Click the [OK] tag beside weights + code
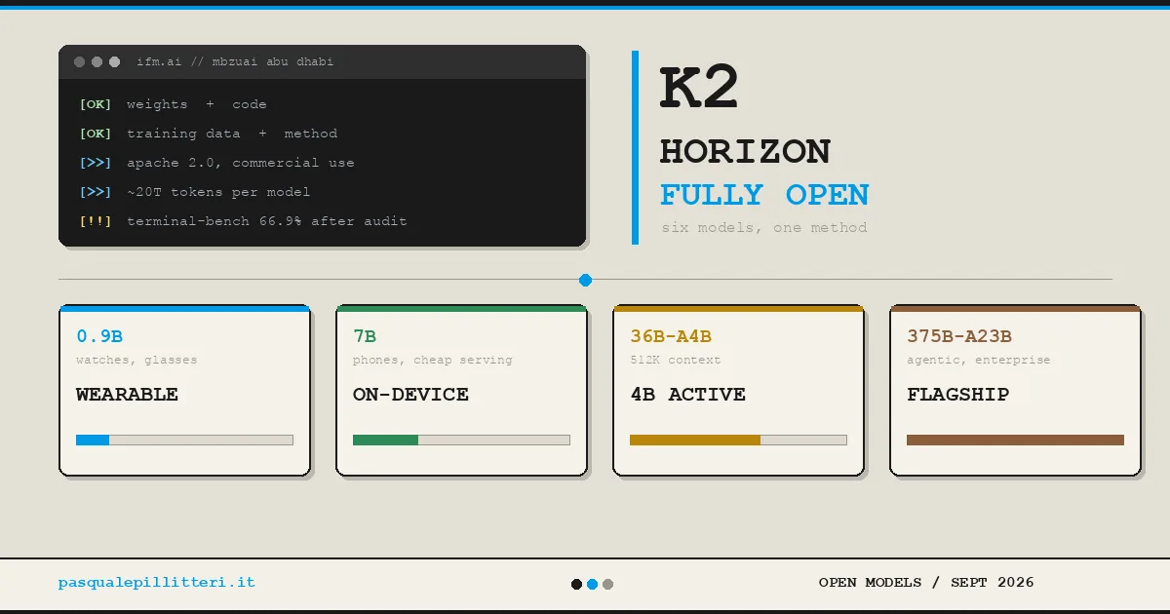The height and width of the screenshot is (614, 1170). click(x=96, y=104)
